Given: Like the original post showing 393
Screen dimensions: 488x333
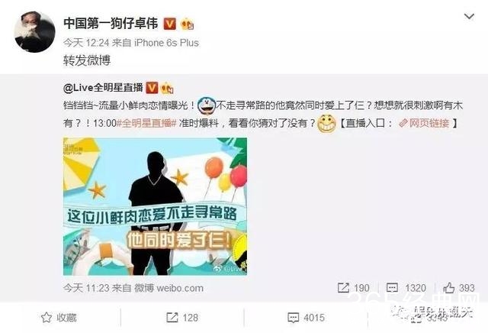Looking at the screenshot, I should (459, 287).
